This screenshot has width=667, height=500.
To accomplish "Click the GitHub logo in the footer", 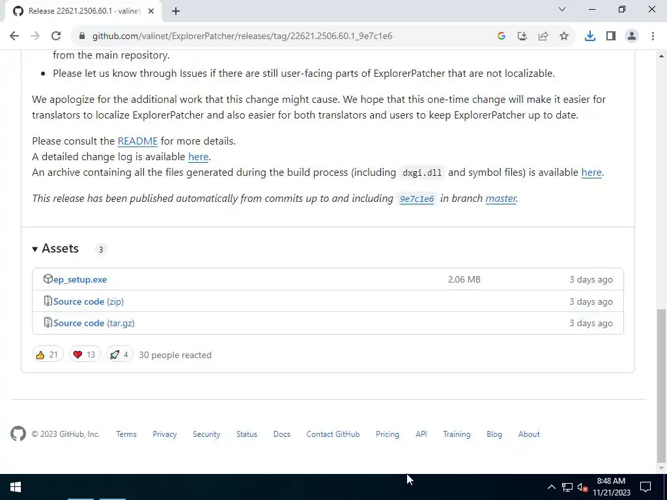I will coord(18,434).
